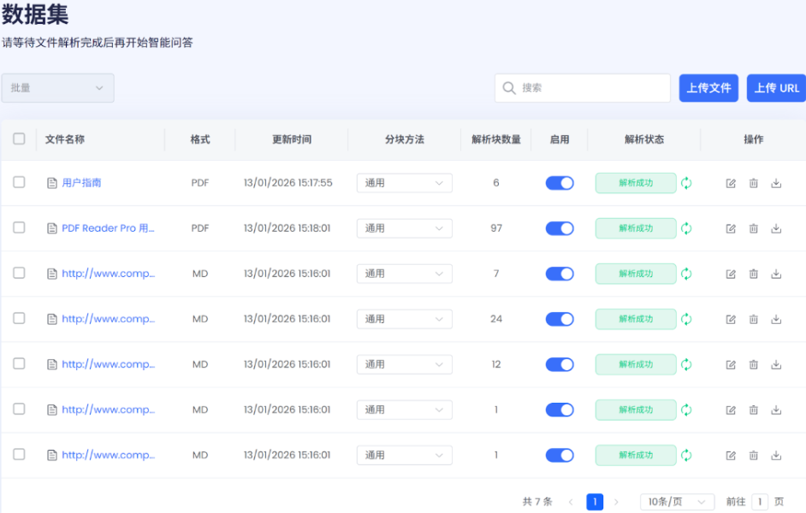Open the 10条/页 page size dropdown
The width and height of the screenshot is (806, 513).
pos(677,502)
